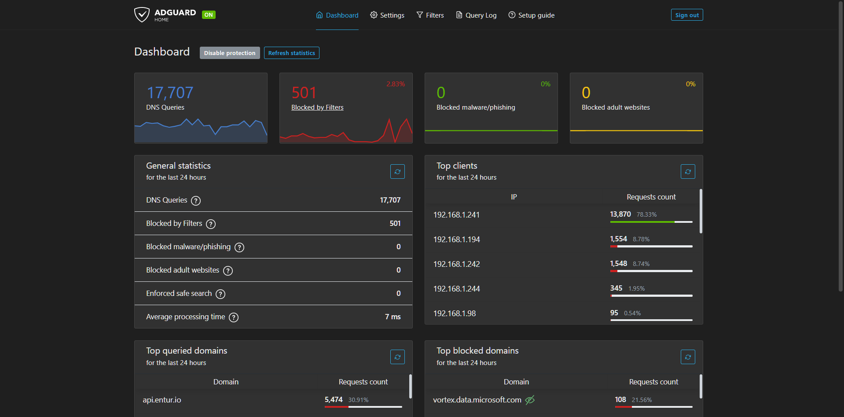Click help icon next to Blocked malware/phishing
The image size is (844, 417).
(239, 247)
